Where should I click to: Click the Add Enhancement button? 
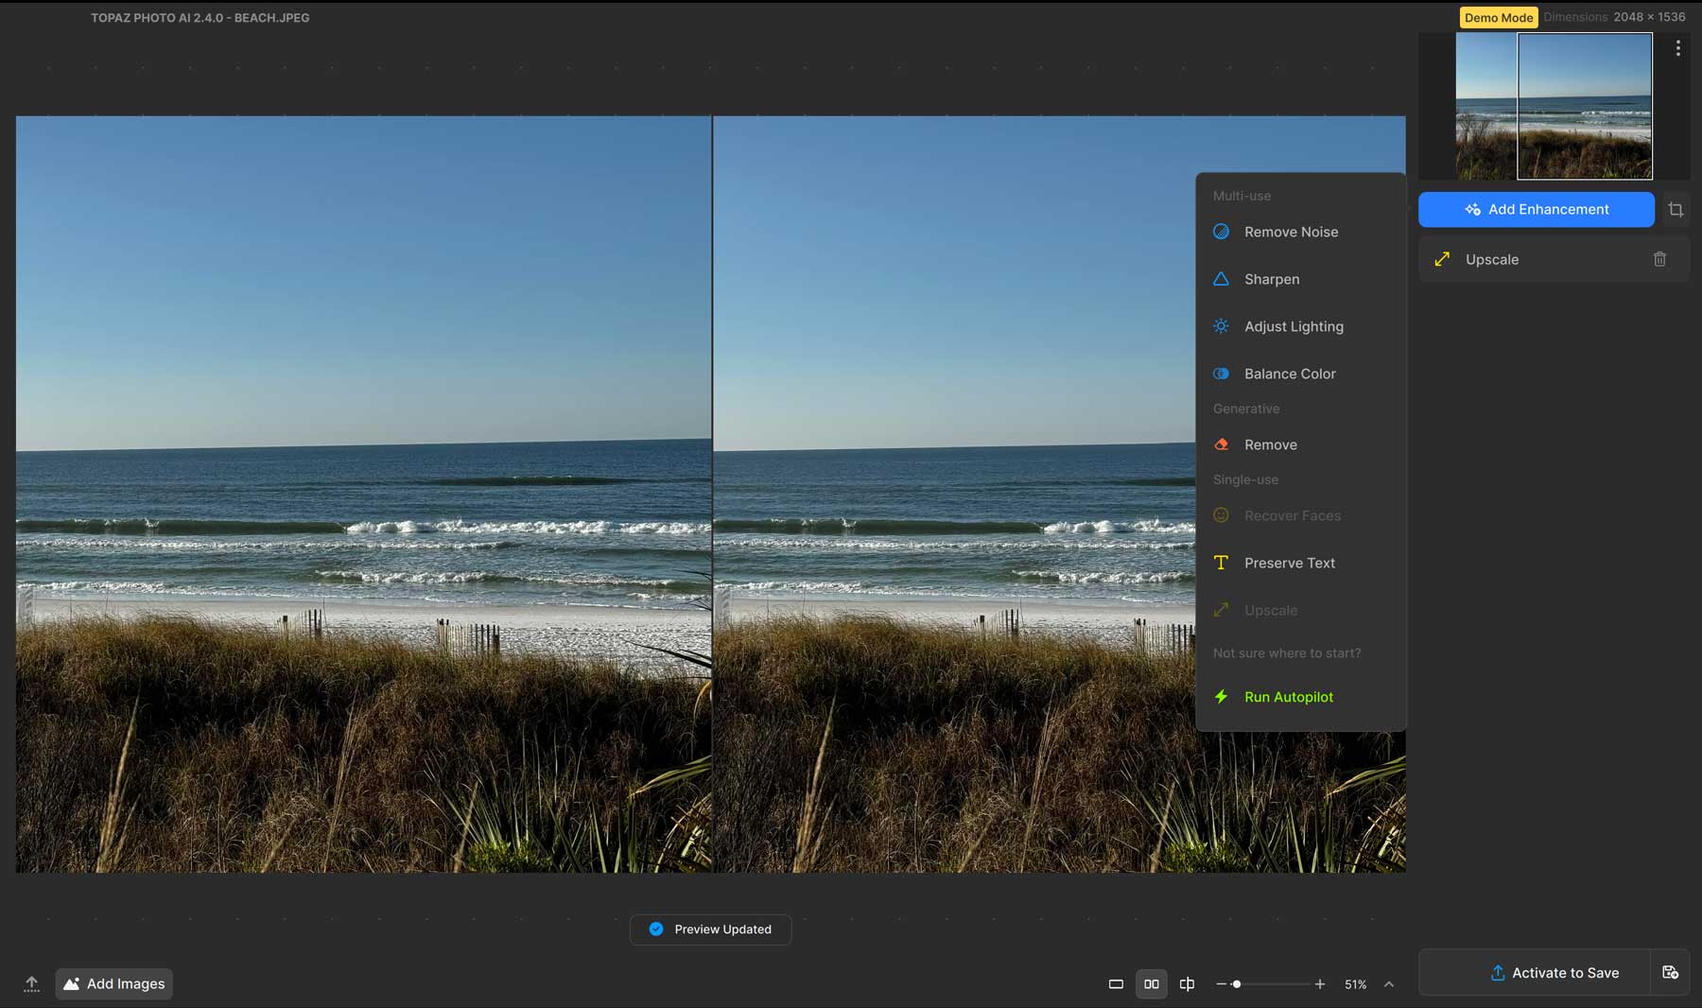click(1537, 209)
